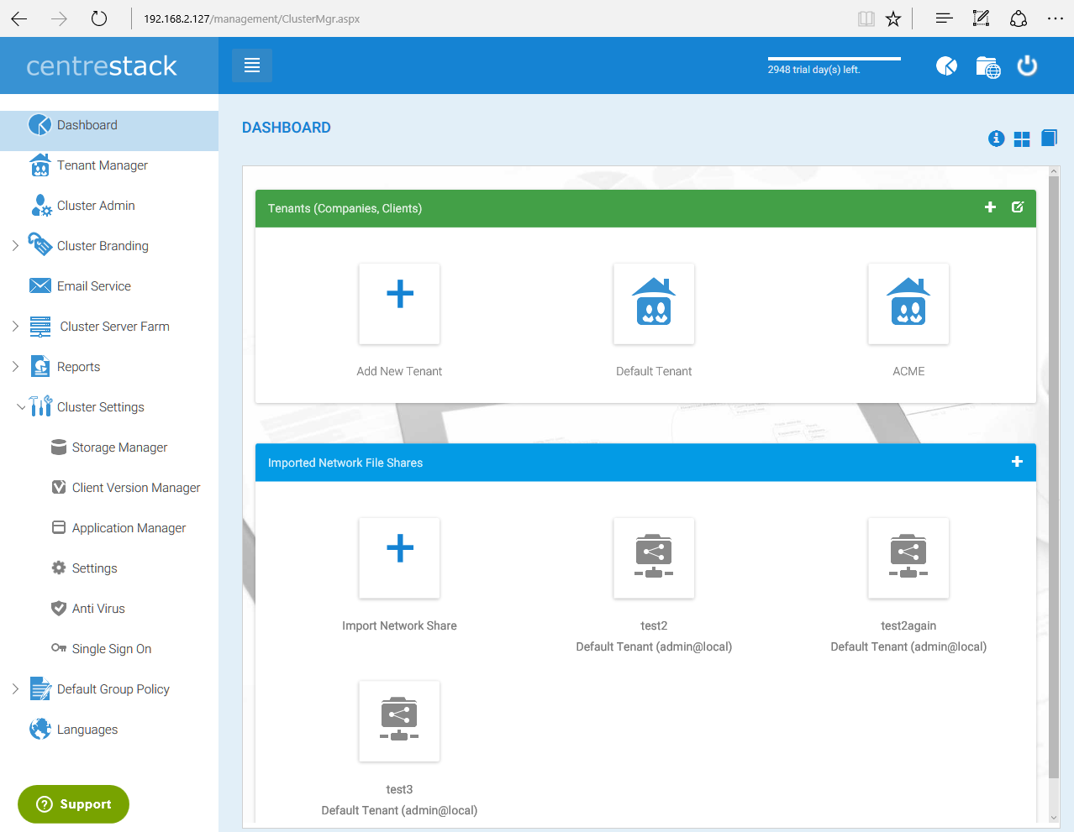
Task: Open the ACME tenant tile
Action: click(x=908, y=304)
